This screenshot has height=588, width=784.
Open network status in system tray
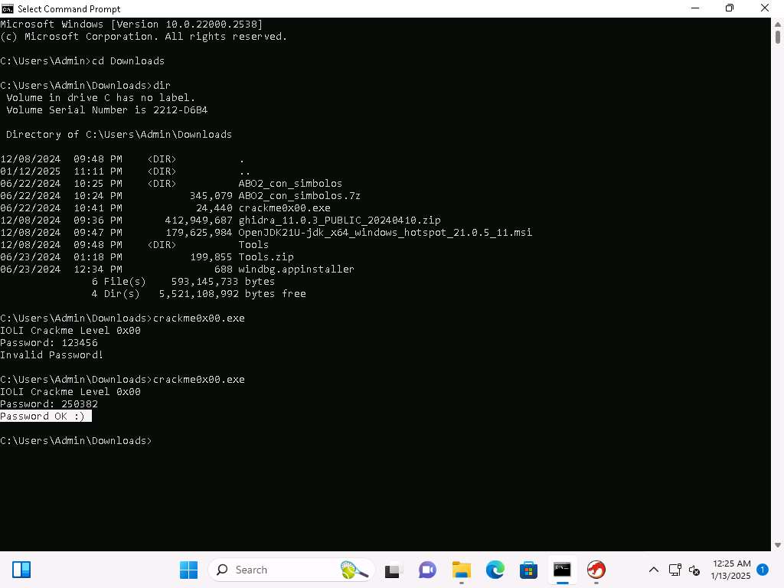675,570
